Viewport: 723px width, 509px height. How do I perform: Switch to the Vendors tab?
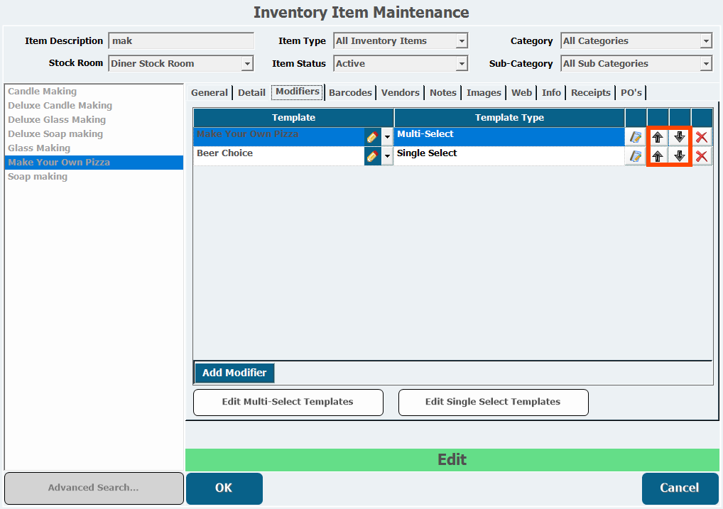click(x=401, y=92)
